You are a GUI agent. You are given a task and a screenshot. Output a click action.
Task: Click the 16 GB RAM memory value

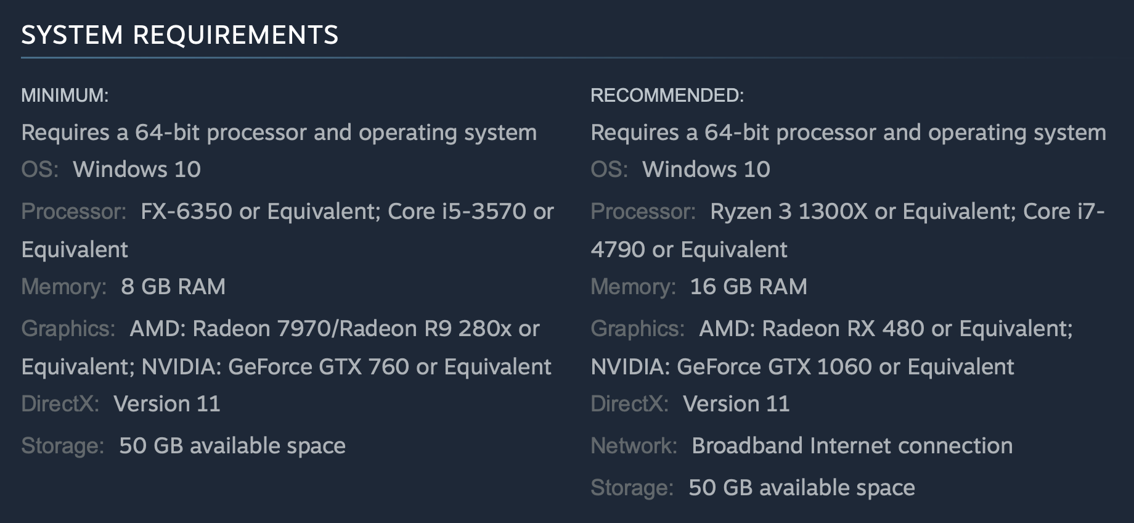(x=748, y=287)
